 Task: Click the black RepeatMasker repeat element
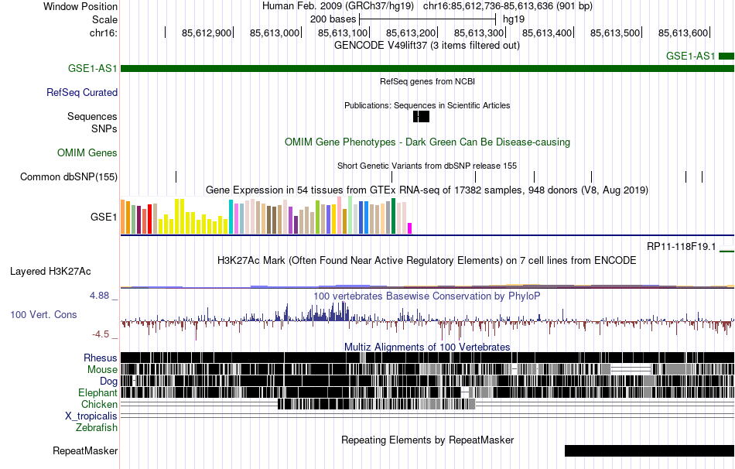[649, 450]
